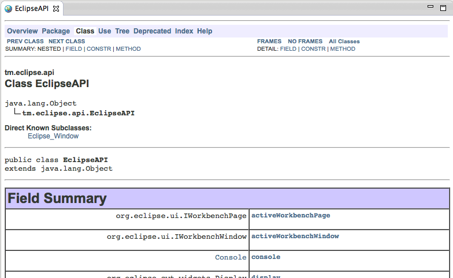This screenshot has height=278, width=453.
Task: Open the Eclipse_Window subclass link
Action: (x=53, y=136)
